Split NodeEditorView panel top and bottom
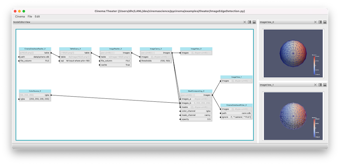 tap(254, 22)
